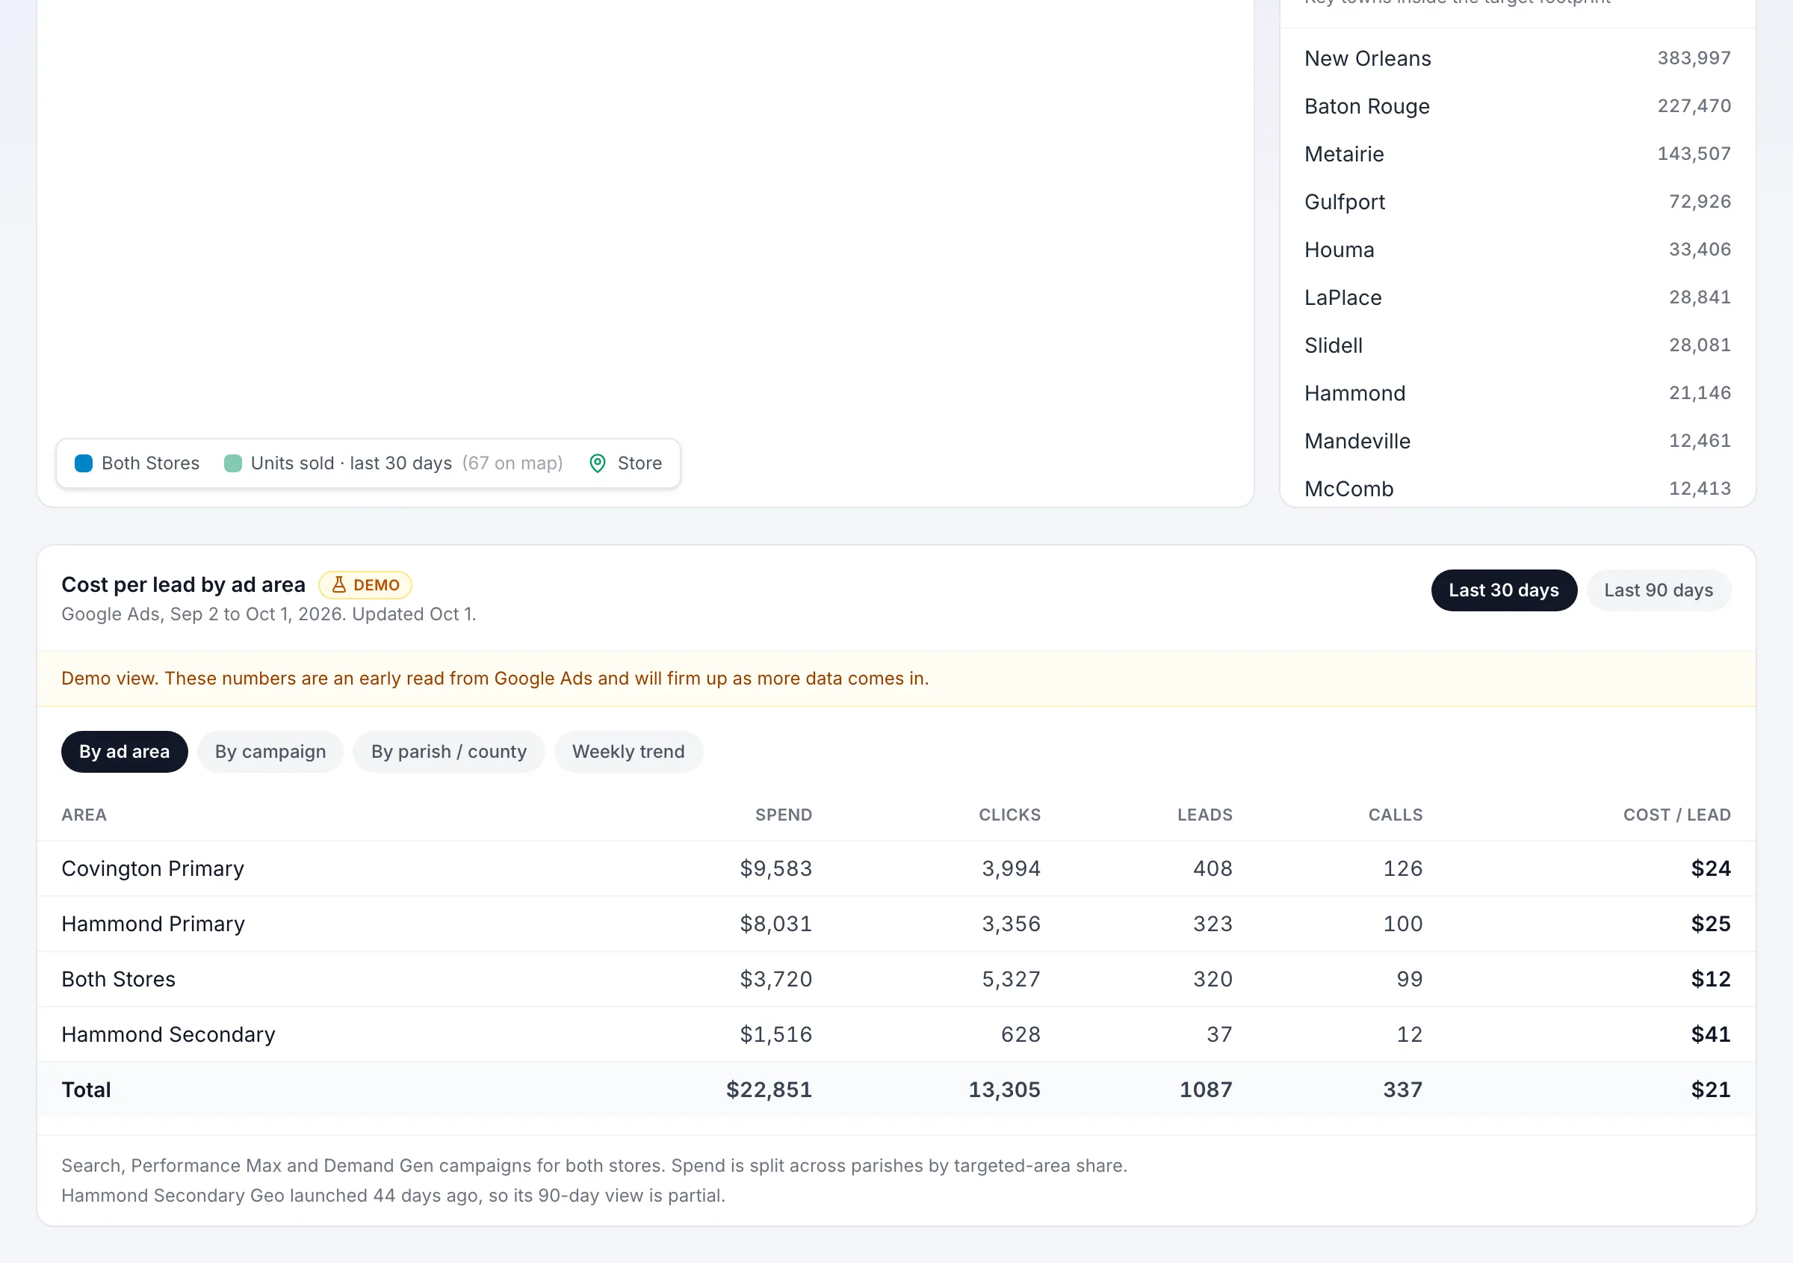
Task: Open the By parish / county tab
Action: (449, 751)
